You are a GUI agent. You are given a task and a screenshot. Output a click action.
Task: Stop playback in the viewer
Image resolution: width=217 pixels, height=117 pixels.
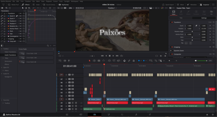coord(110,56)
